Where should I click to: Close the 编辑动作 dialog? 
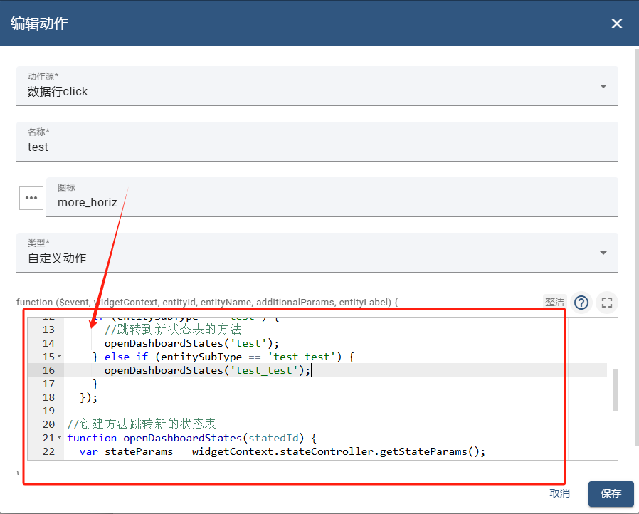coord(617,23)
